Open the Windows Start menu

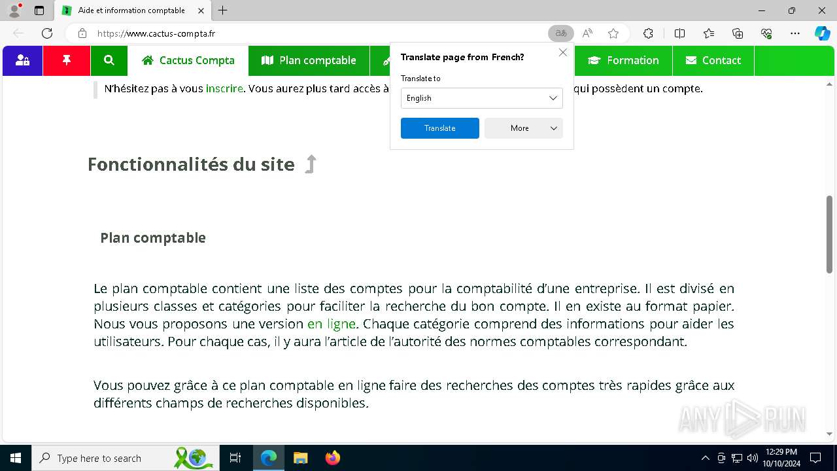coord(16,458)
